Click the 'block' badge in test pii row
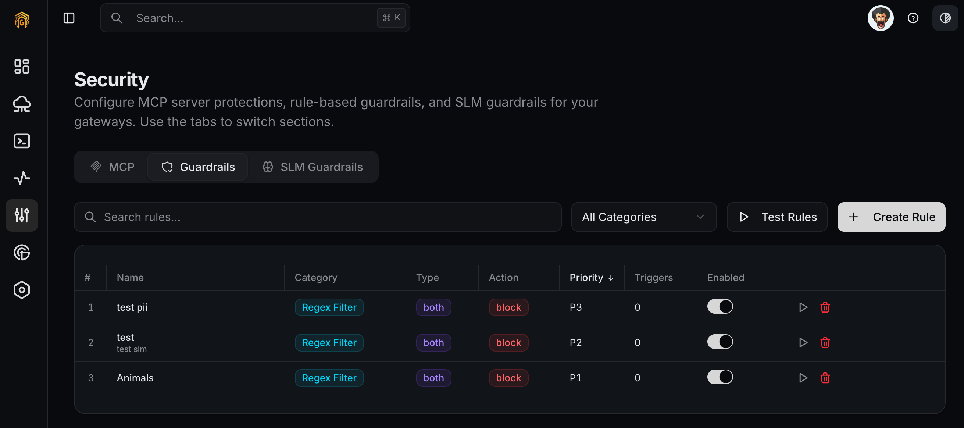The image size is (964, 428). (508, 307)
